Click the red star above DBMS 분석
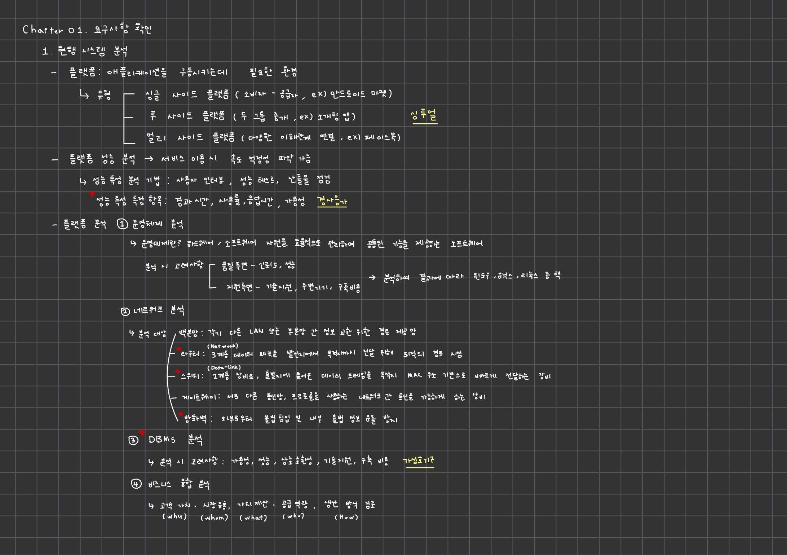787x555 pixels. point(142,433)
